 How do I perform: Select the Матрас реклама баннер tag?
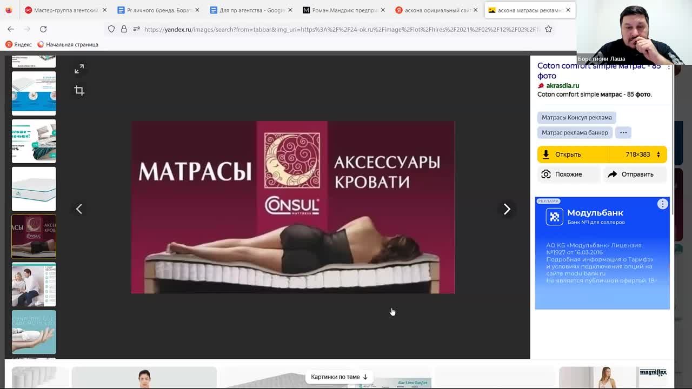(x=575, y=132)
